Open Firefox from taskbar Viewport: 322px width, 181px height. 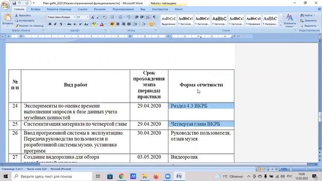pyautogui.click(x=156, y=176)
